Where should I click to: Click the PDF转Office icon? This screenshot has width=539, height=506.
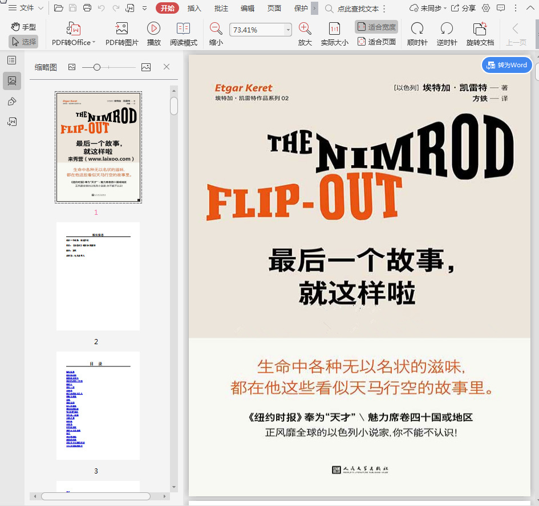73,29
